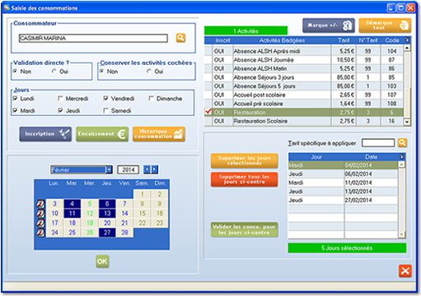
Task: Select week icon beside the row starting 24
Action: point(40,233)
